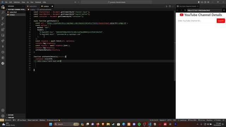Close the YouTube Channel Details preview tab

point(198,6)
